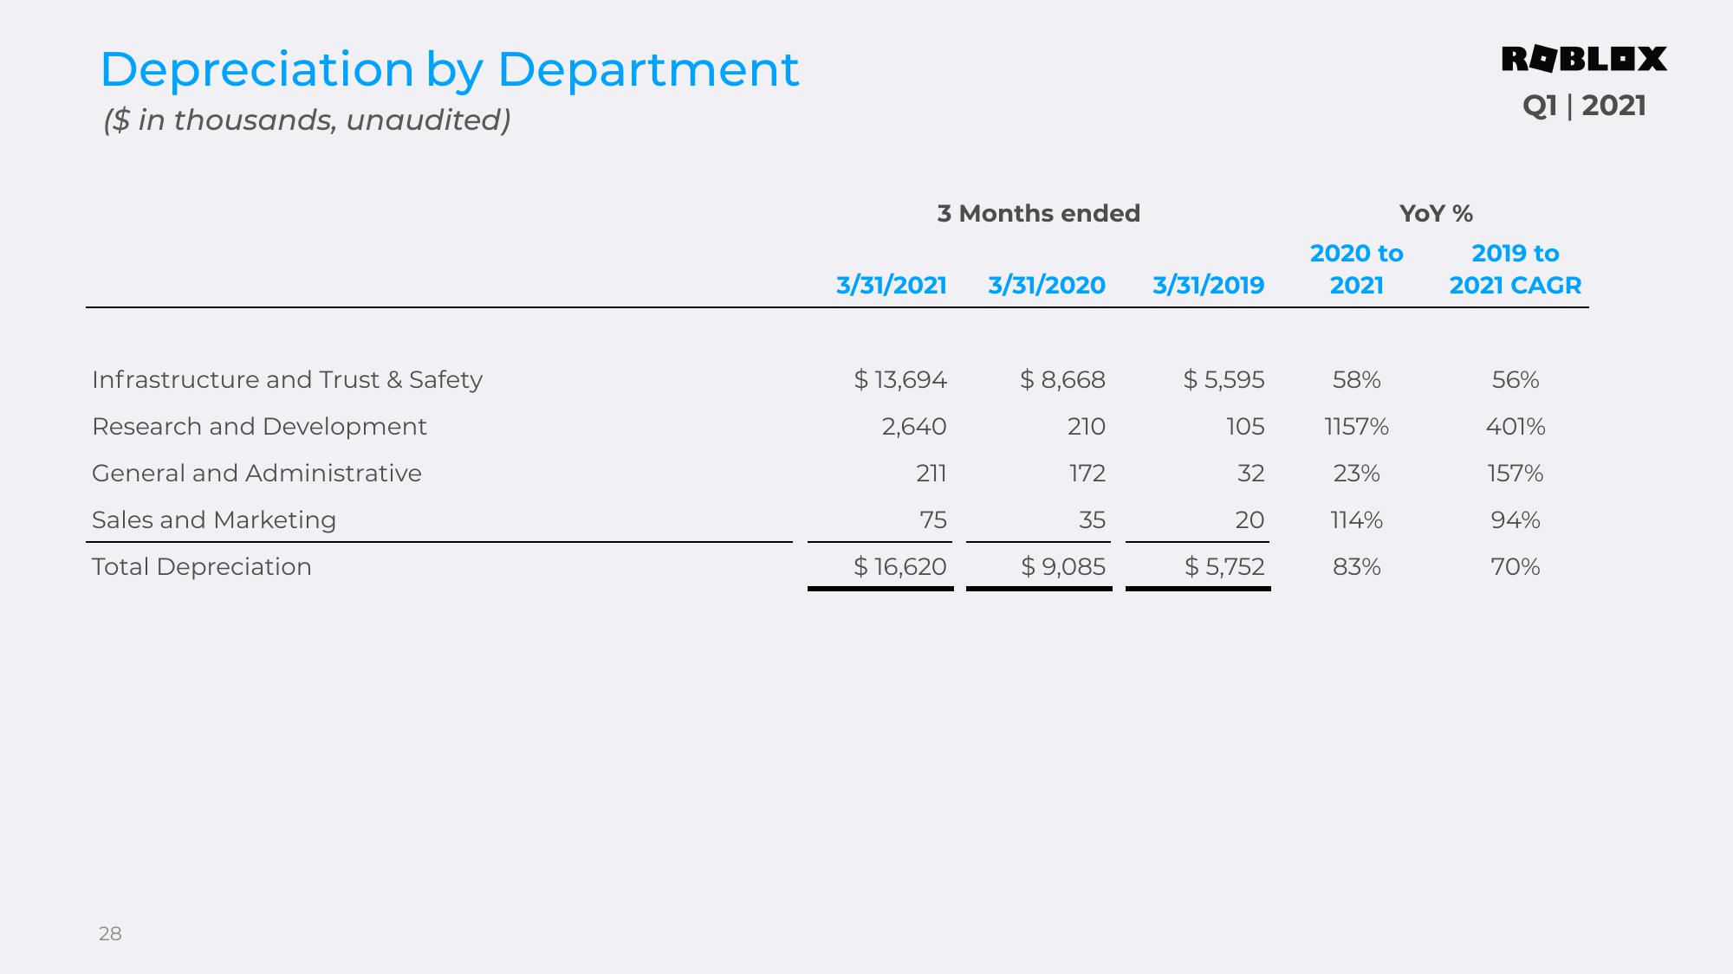Click the '($ in thousands, unaudited)' subtitle
Image resolution: width=1733 pixels, height=974 pixels.
point(308,119)
